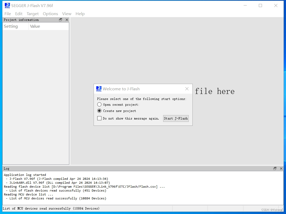
Task: Click 'Please select one of the following' text
Action: [142, 99]
